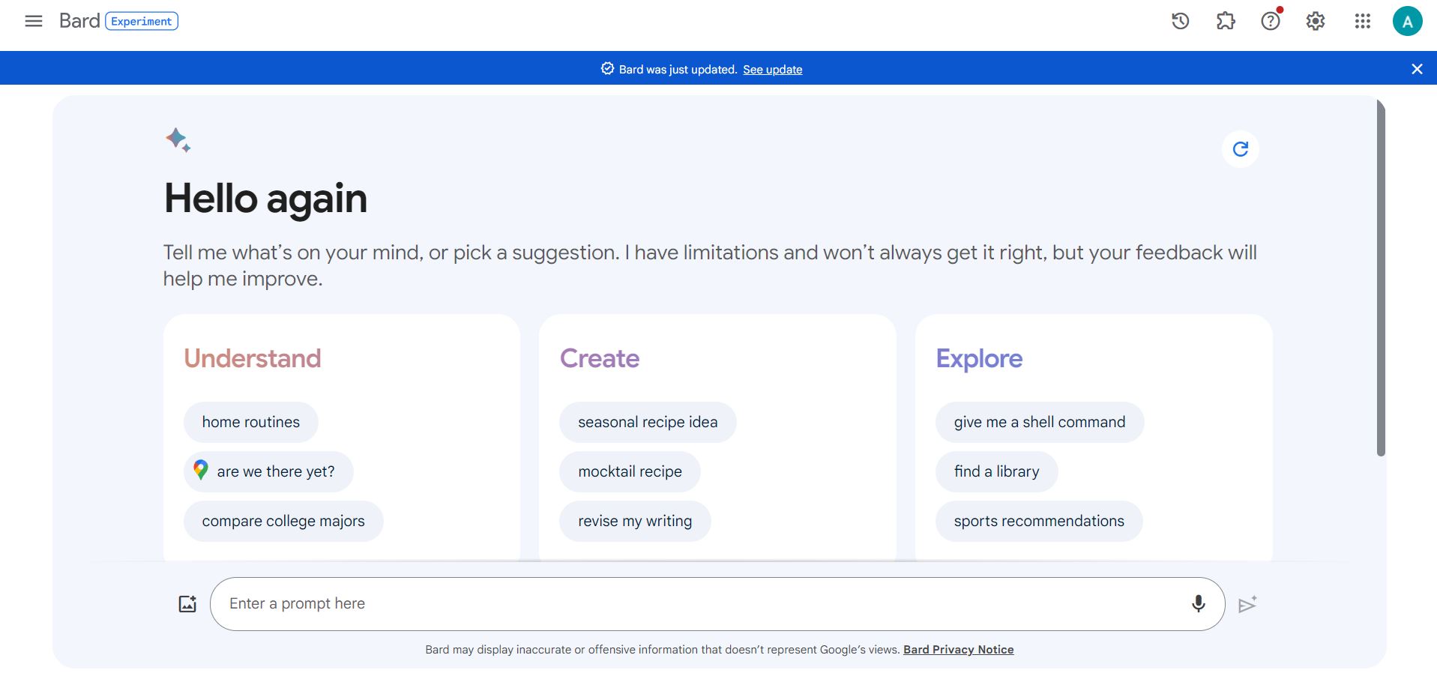Open the Bard Privacy Notice link
The image size is (1437, 673).
click(x=958, y=650)
